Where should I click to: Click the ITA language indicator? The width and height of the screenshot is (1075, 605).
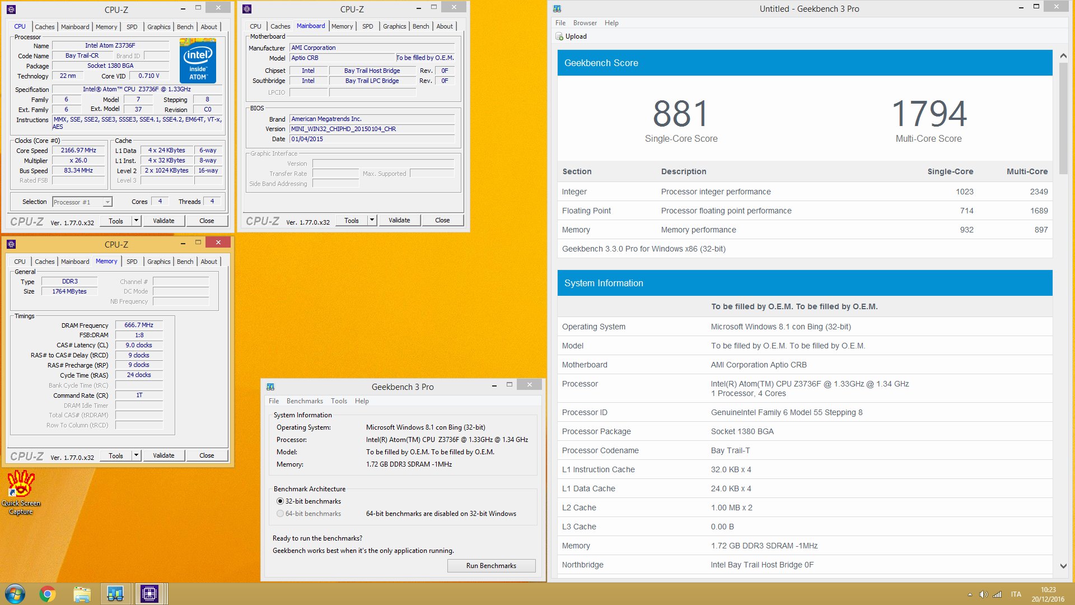pyautogui.click(x=1016, y=594)
